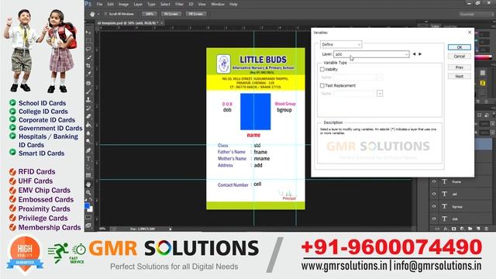Click Cancel in the Variables dialog
The height and width of the screenshot is (279, 496).
click(x=460, y=56)
